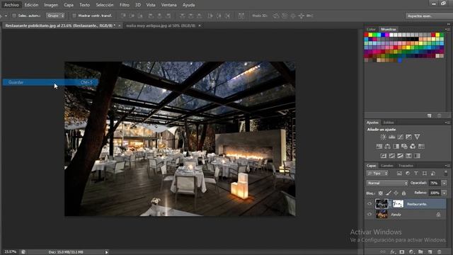Add an Invert adjustment layer
Image resolution: width=453 pixels, height=255 pixels.
tap(383, 156)
